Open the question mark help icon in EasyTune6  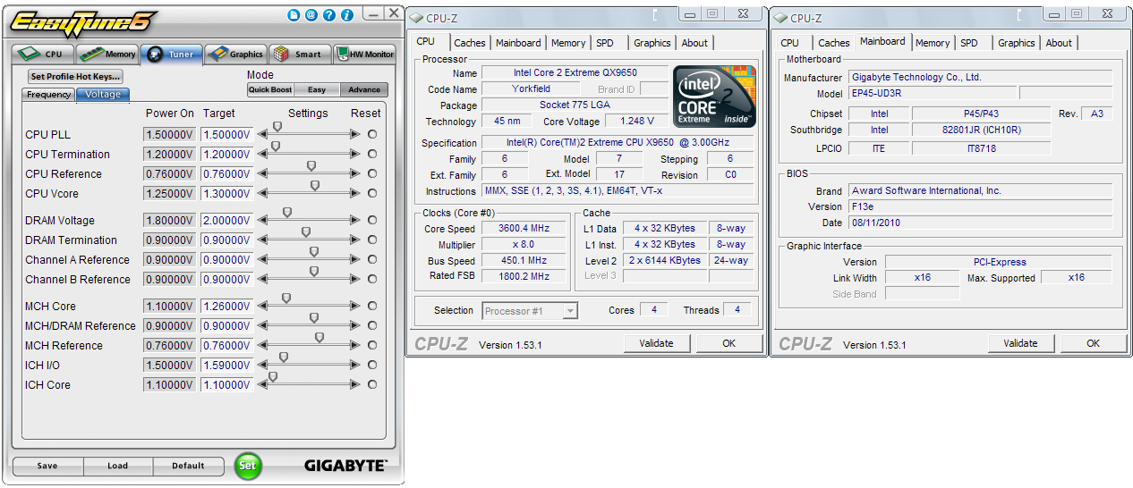pyautogui.click(x=328, y=15)
